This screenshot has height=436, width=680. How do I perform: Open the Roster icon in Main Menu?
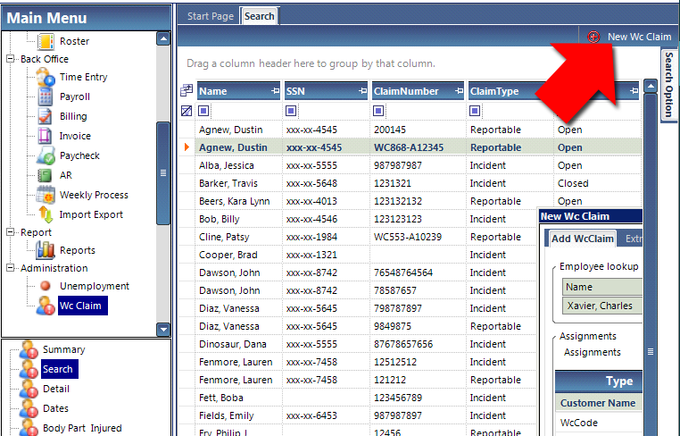(x=46, y=41)
